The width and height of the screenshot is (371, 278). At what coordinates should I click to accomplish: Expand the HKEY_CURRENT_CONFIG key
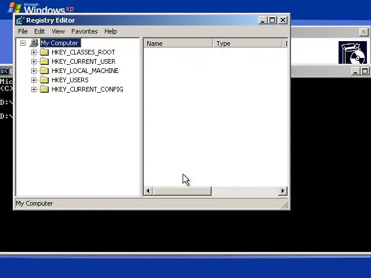click(34, 89)
